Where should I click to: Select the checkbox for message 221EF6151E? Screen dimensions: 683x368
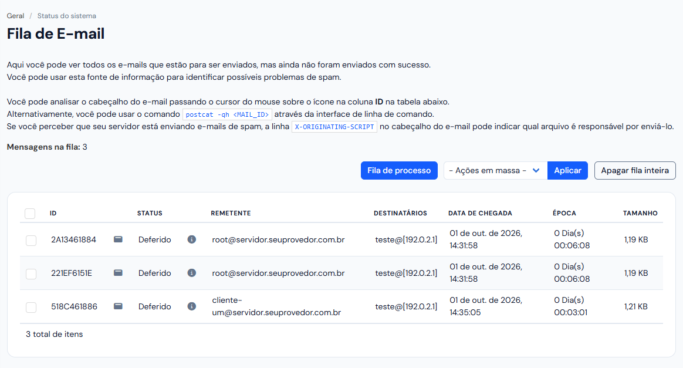31,274
